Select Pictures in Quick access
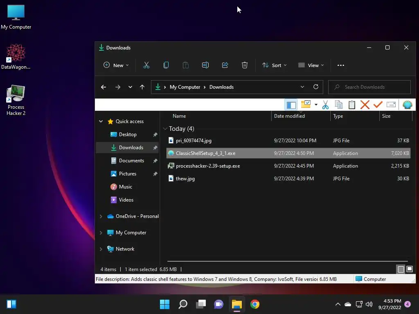This screenshot has height=314, width=419. click(x=128, y=174)
